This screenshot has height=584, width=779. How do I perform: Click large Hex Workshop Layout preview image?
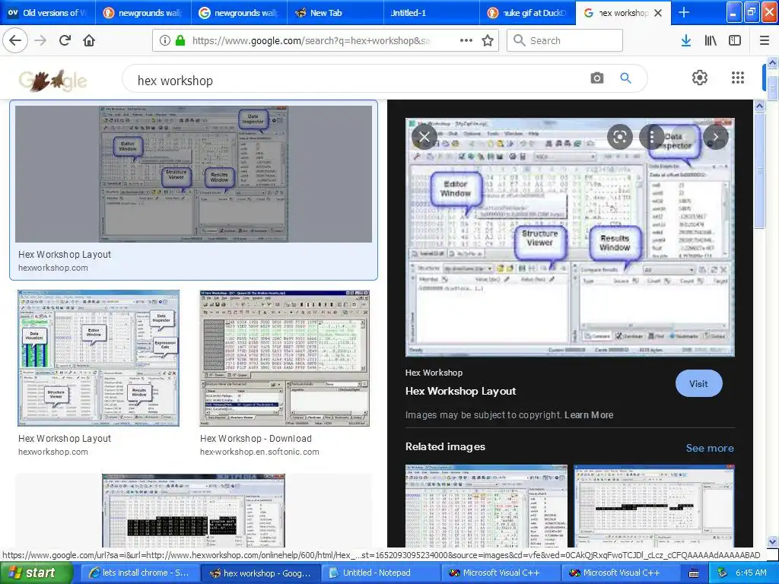pyautogui.click(x=570, y=237)
